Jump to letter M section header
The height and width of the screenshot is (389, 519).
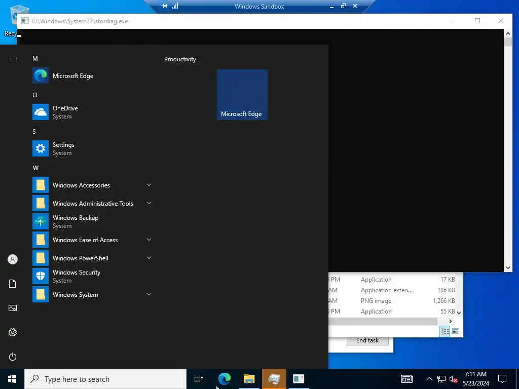[x=35, y=59]
